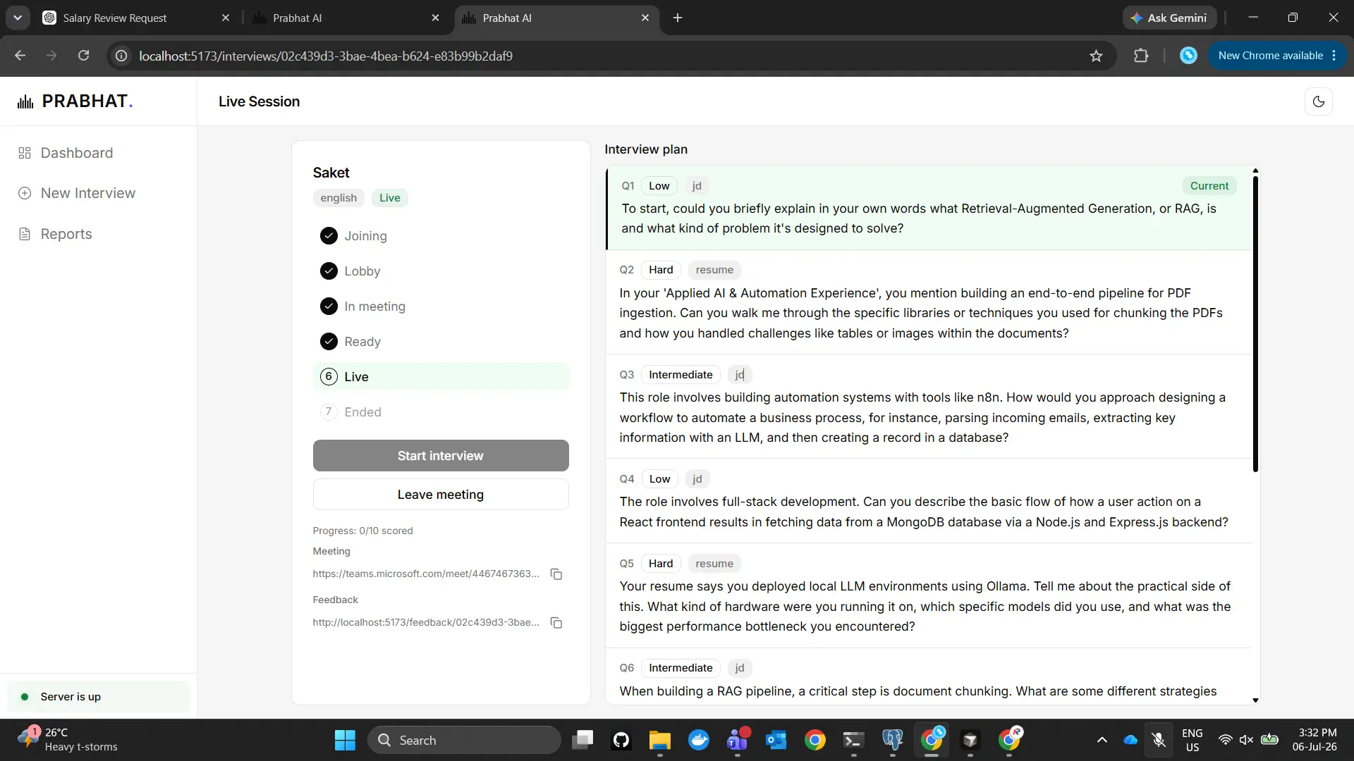The image size is (1354, 761).
Task: Click the Start interview button
Action: (441, 456)
